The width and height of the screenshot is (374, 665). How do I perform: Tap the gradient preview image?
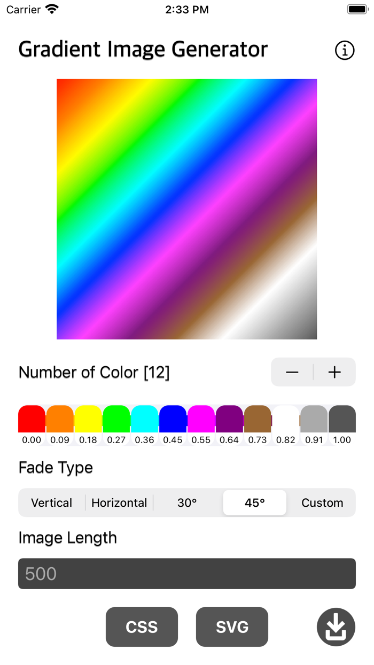(186, 208)
